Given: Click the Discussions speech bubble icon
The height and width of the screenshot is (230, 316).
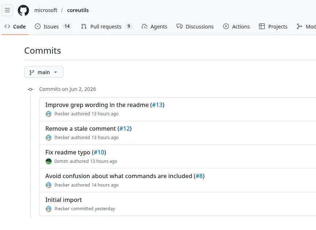Looking at the screenshot, I should [x=179, y=26].
